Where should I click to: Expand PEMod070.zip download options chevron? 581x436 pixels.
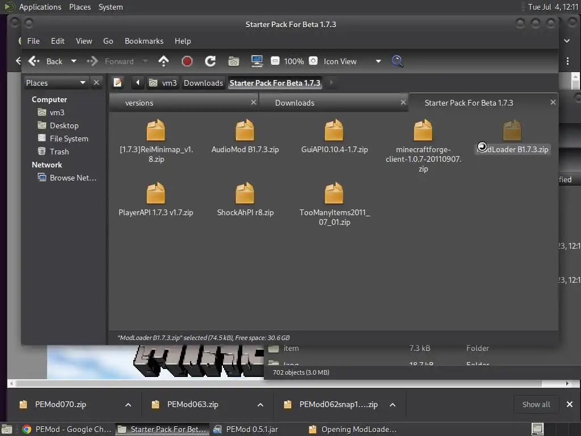click(128, 404)
